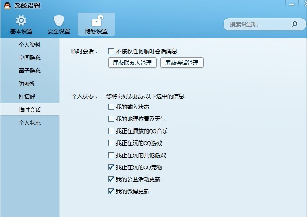
Task: Click the search magnifier icon
Action: [294, 24]
